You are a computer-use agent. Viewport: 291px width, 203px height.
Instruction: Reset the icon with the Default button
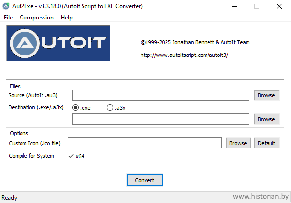(267, 143)
